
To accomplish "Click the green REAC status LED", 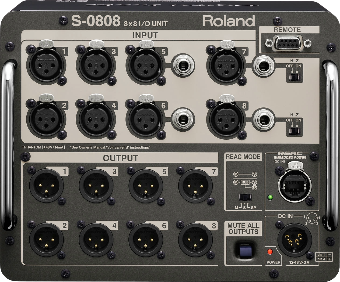I will pos(270,198).
